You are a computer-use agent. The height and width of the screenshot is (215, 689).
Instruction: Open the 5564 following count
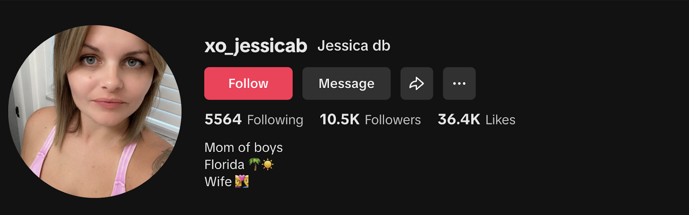pyautogui.click(x=223, y=119)
